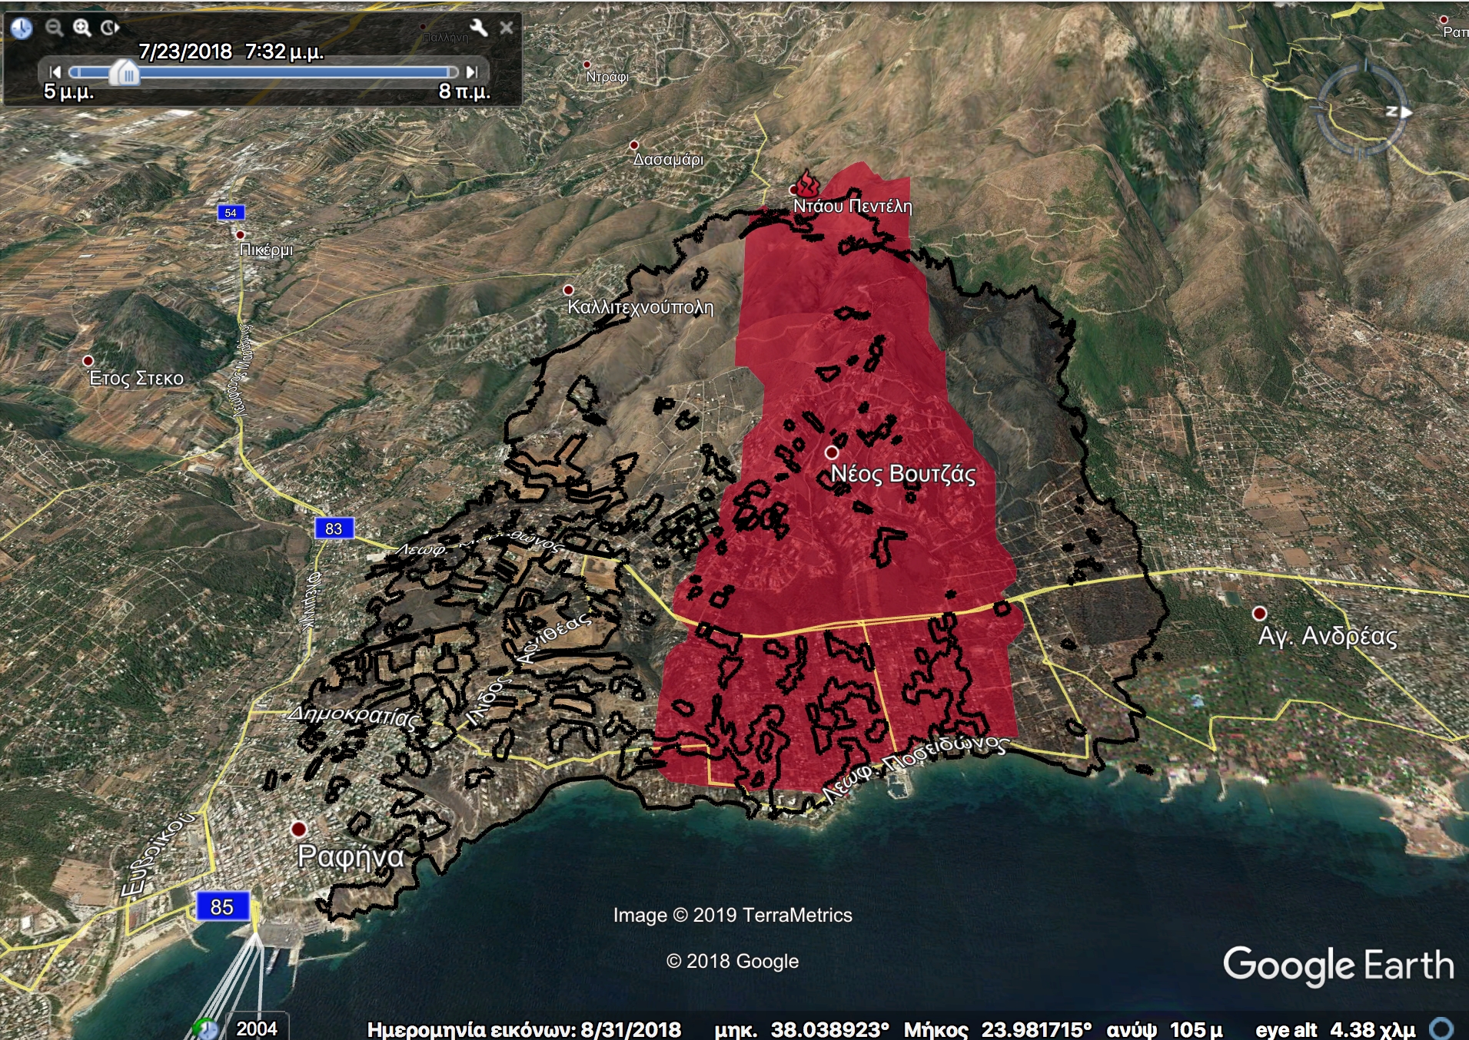Zoom in the time slider range
The width and height of the screenshot is (1469, 1040).
(x=81, y=28)
